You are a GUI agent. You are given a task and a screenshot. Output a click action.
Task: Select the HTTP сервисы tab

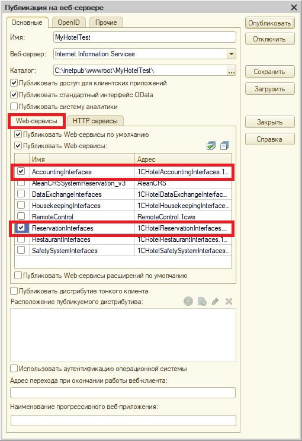pyautogui.click(x=95, y=121)
